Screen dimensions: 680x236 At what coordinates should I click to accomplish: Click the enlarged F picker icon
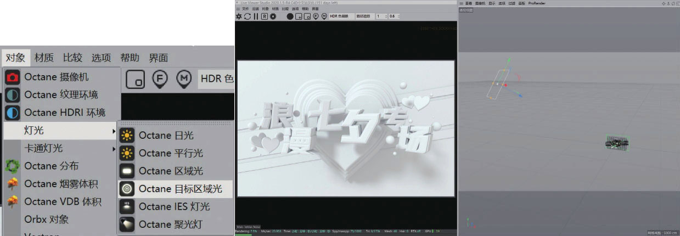coord(160,78)
